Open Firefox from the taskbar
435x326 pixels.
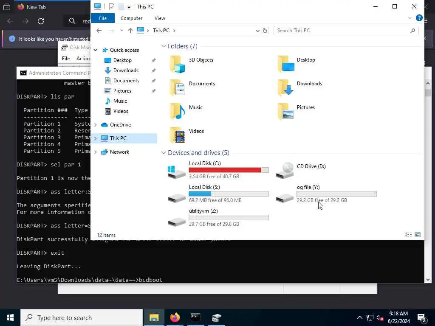tap(175, 318)
